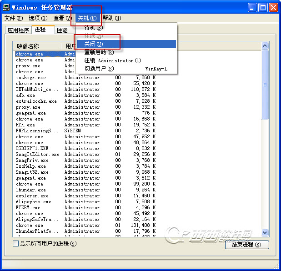Choose 切换用户(S) menu entry
Image resolution: width=281 pixels, height=271 pixels.
pos(126,69)
